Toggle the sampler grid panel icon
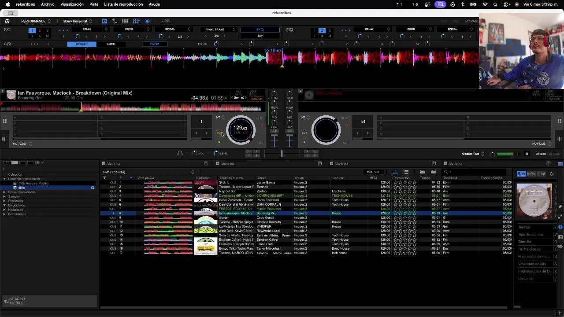 tap(125, 21)
